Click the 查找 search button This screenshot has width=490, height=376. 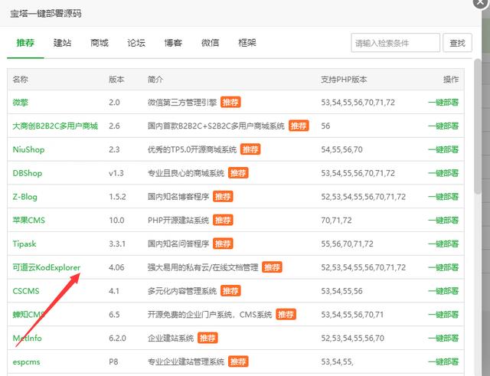(457, 43)
